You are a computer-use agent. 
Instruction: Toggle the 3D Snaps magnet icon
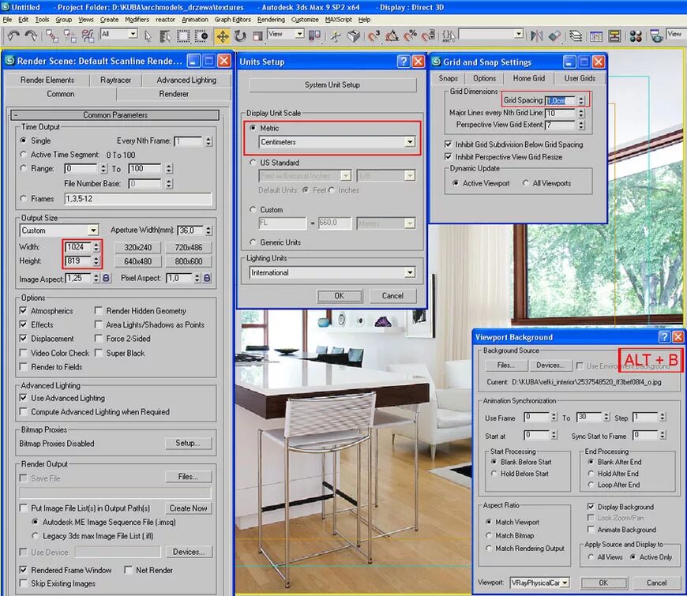[x=374, y=36]
